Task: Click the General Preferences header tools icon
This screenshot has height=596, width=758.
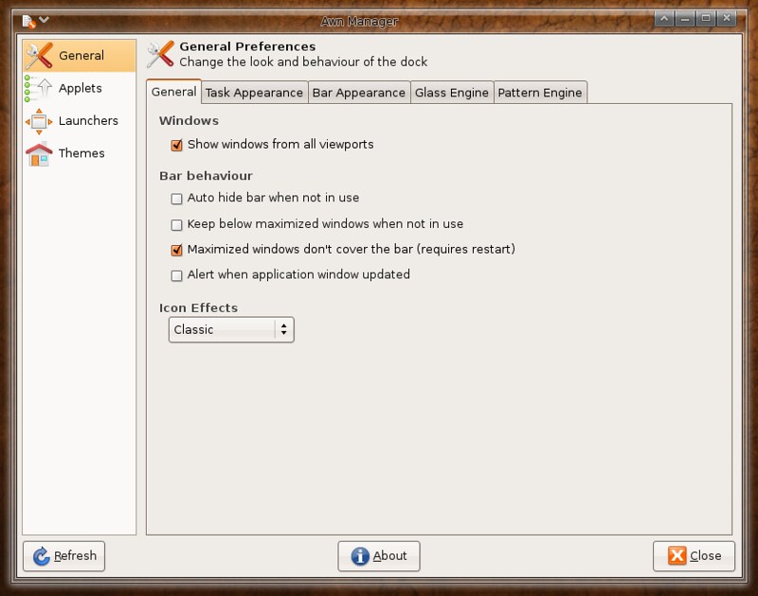Action: pos(160,54)
